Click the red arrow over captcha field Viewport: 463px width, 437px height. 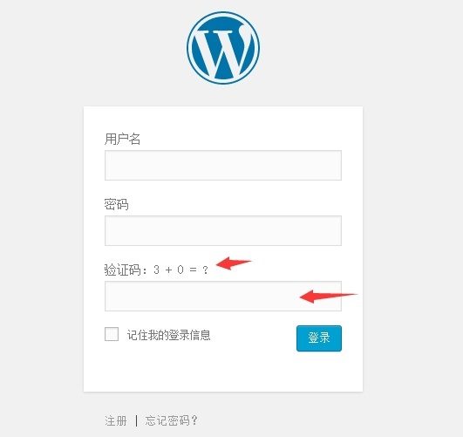[x=329, y=296]
